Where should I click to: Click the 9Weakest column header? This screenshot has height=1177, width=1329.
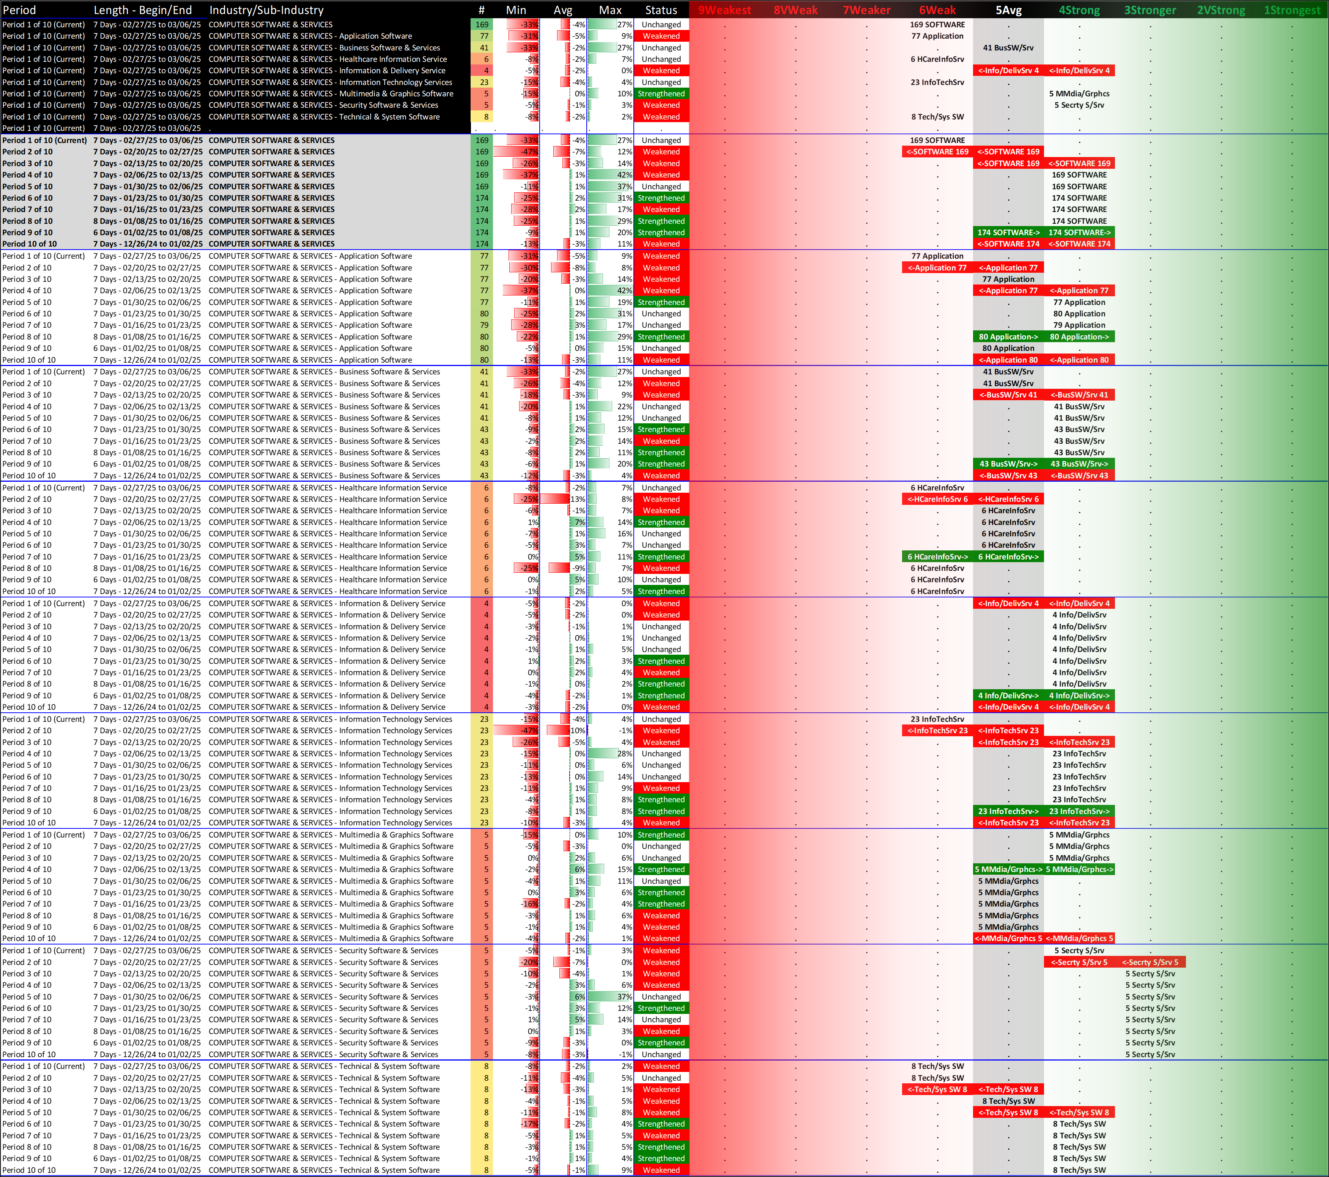pyautogui.click(x=724, y=10)
